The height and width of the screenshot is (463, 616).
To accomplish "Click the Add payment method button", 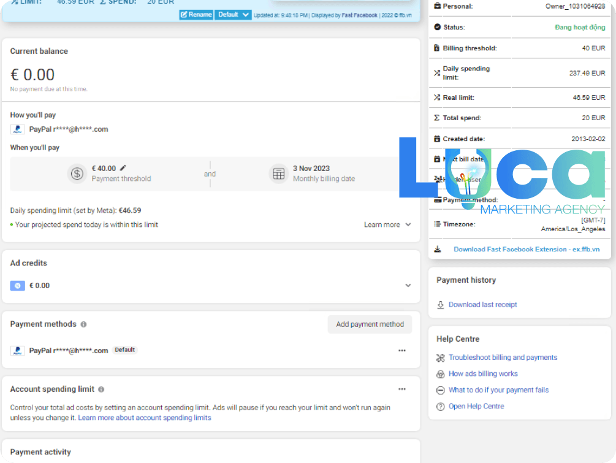I will coord(370,324).
